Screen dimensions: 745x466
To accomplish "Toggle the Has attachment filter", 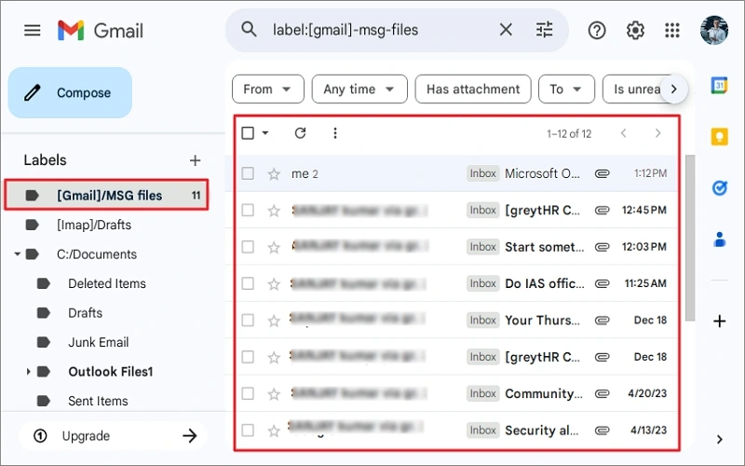I will [x=473, y=89].
